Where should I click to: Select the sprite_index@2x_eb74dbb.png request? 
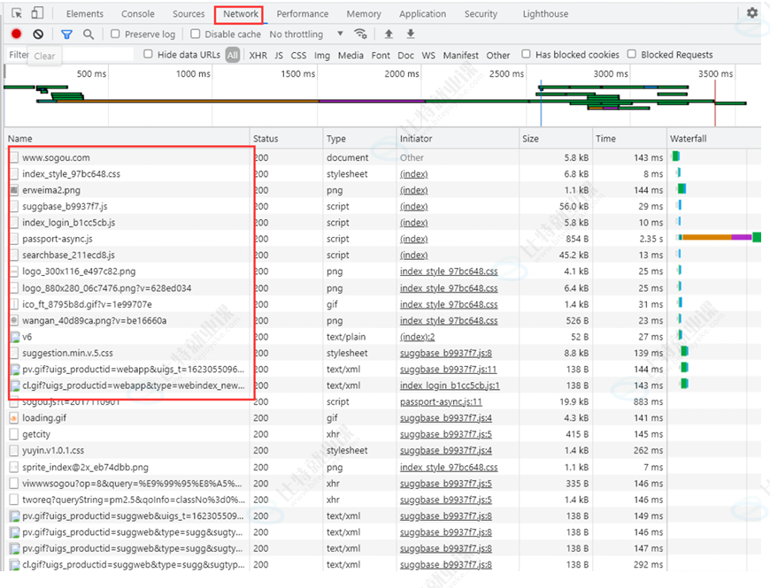click(x=85, y=467)
